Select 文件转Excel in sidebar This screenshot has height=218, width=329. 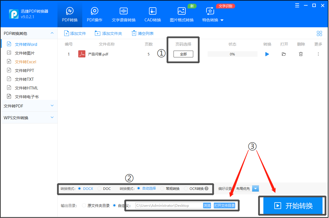pos(26,62)
